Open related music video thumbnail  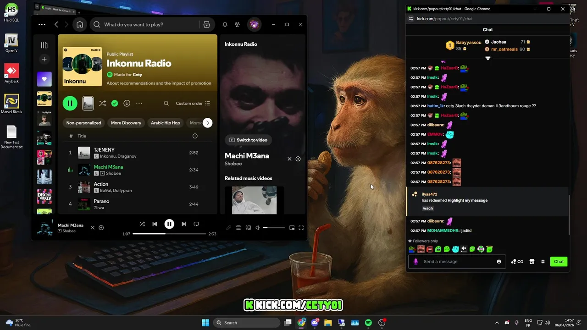254,200
